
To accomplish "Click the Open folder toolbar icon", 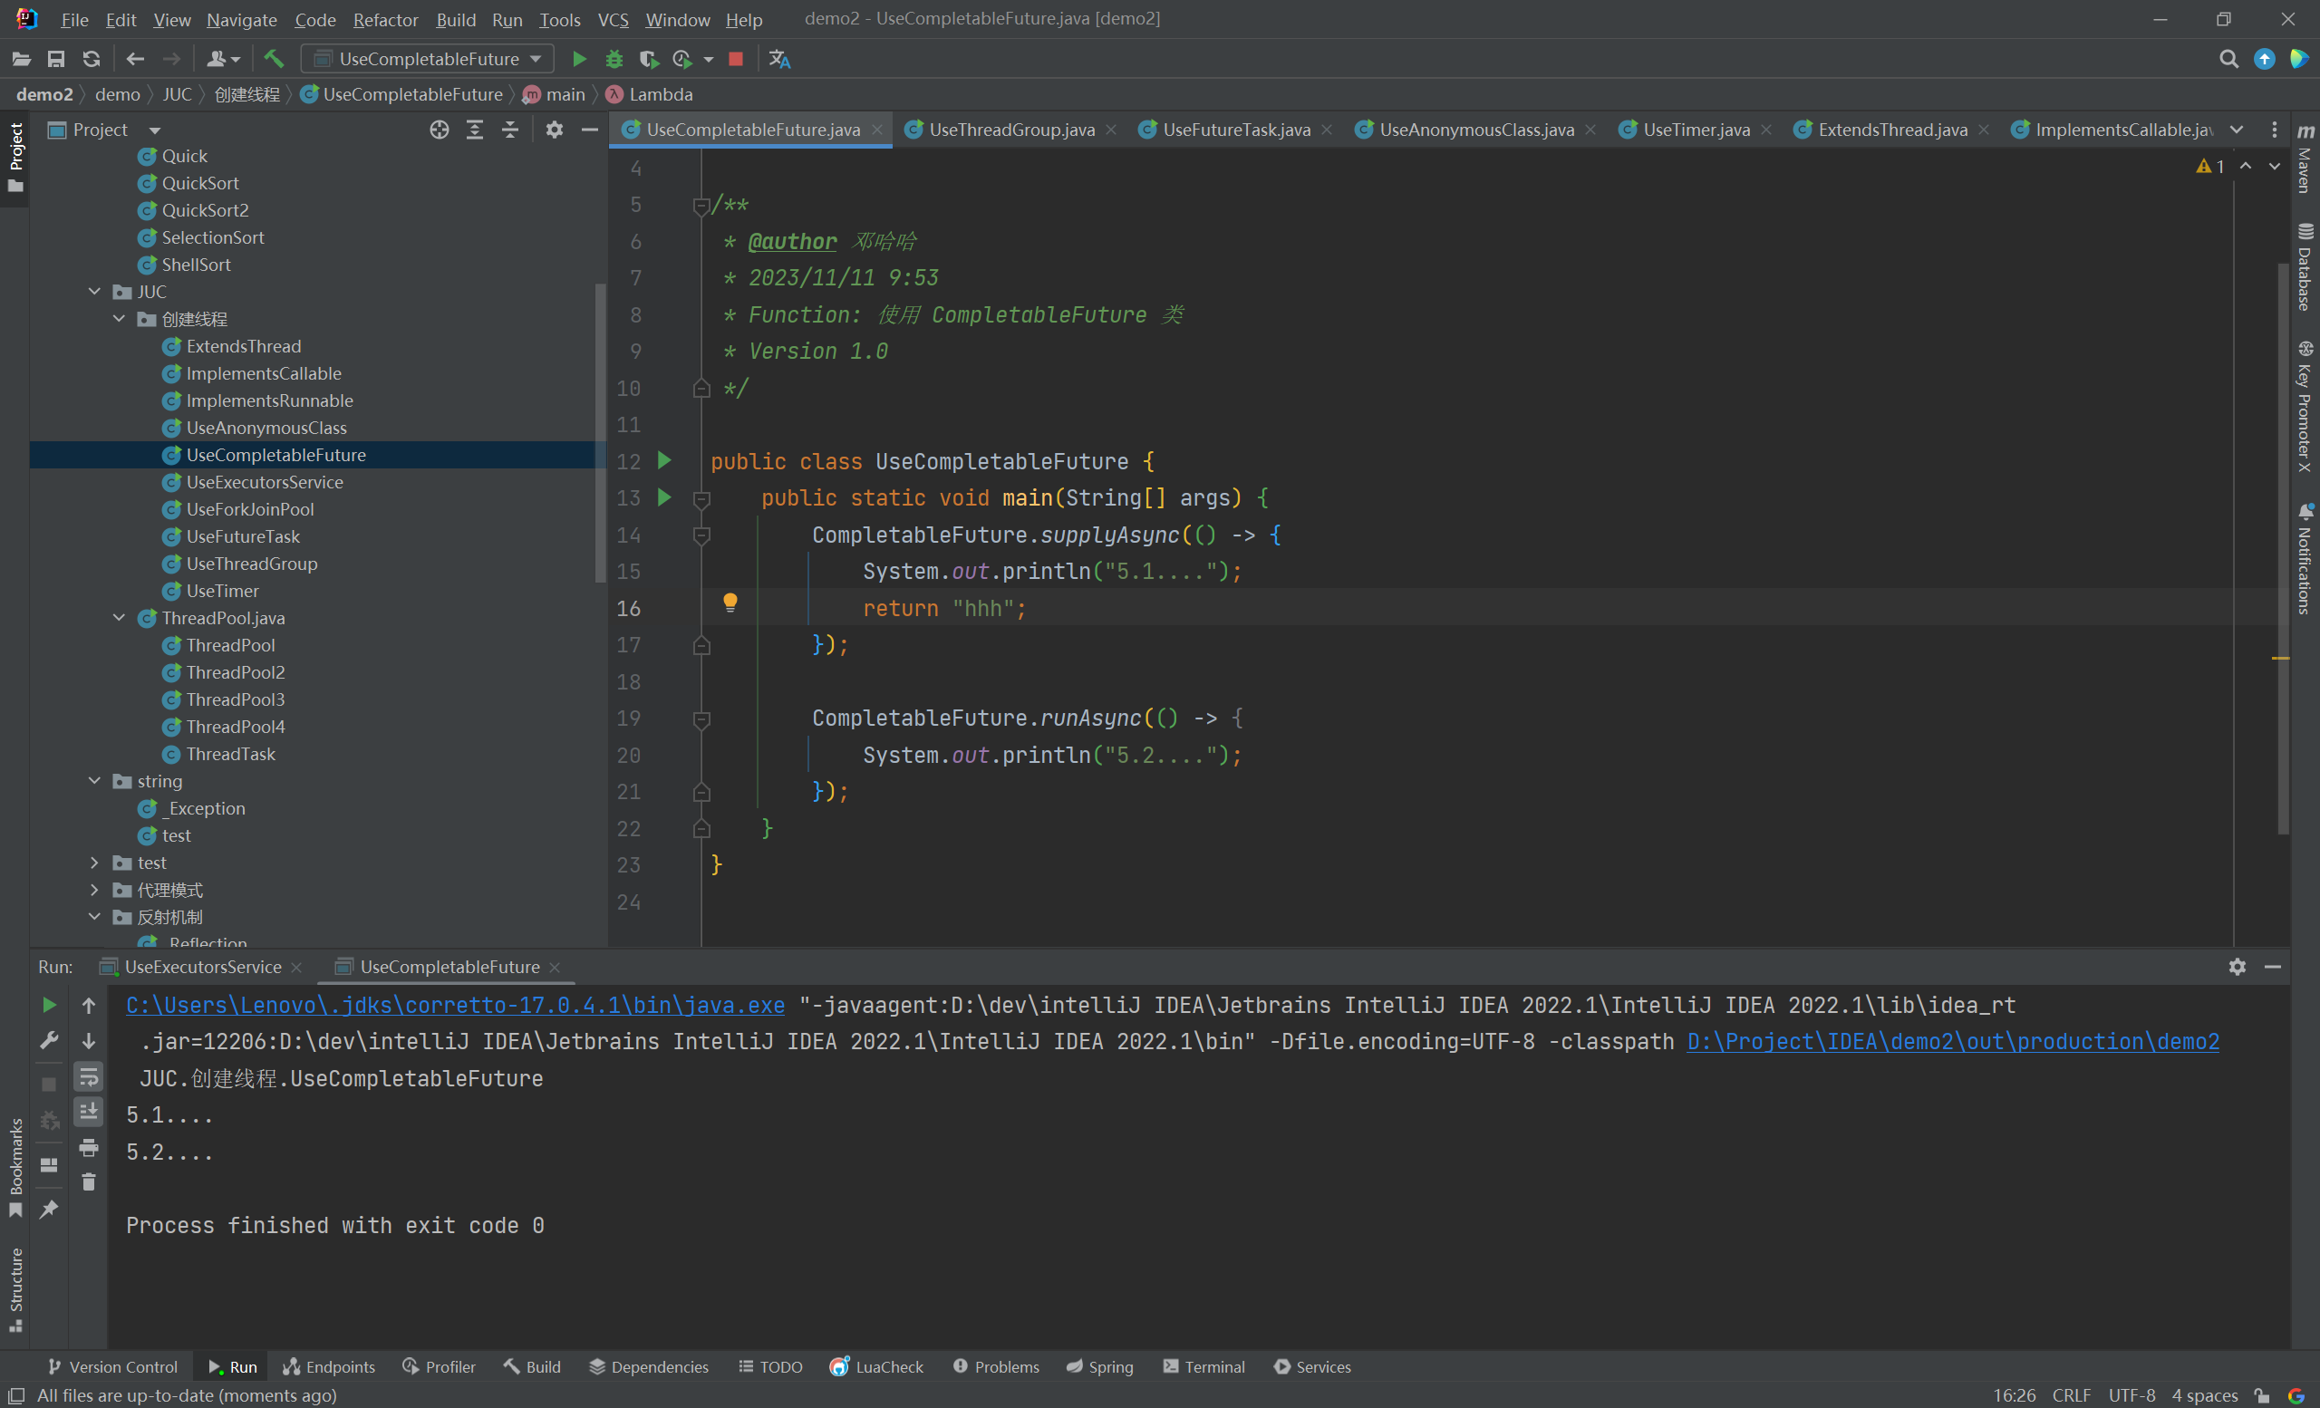I will [22, 59].
